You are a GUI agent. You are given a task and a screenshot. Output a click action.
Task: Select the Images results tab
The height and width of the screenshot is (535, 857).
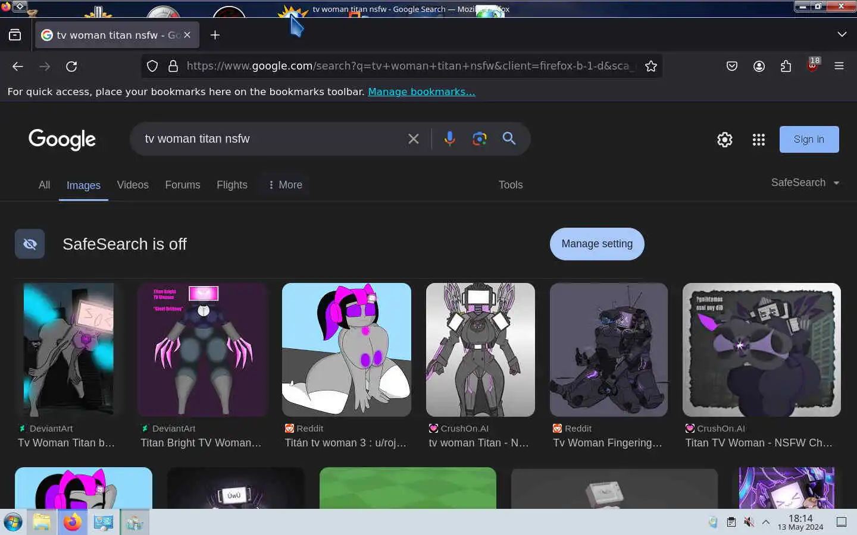[x=83, y=185]
